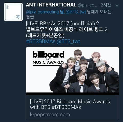Screen dimensions: 123x122
Task: Open the ANT INTERNATIONAL profile avatar
Action: pyautogui.click(x=13, y=12)
